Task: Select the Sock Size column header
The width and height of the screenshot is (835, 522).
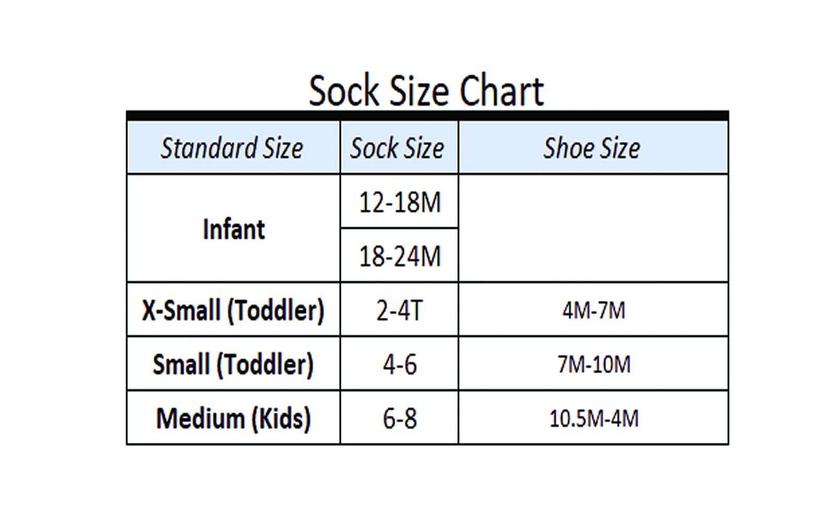Action: pos(399,148)
